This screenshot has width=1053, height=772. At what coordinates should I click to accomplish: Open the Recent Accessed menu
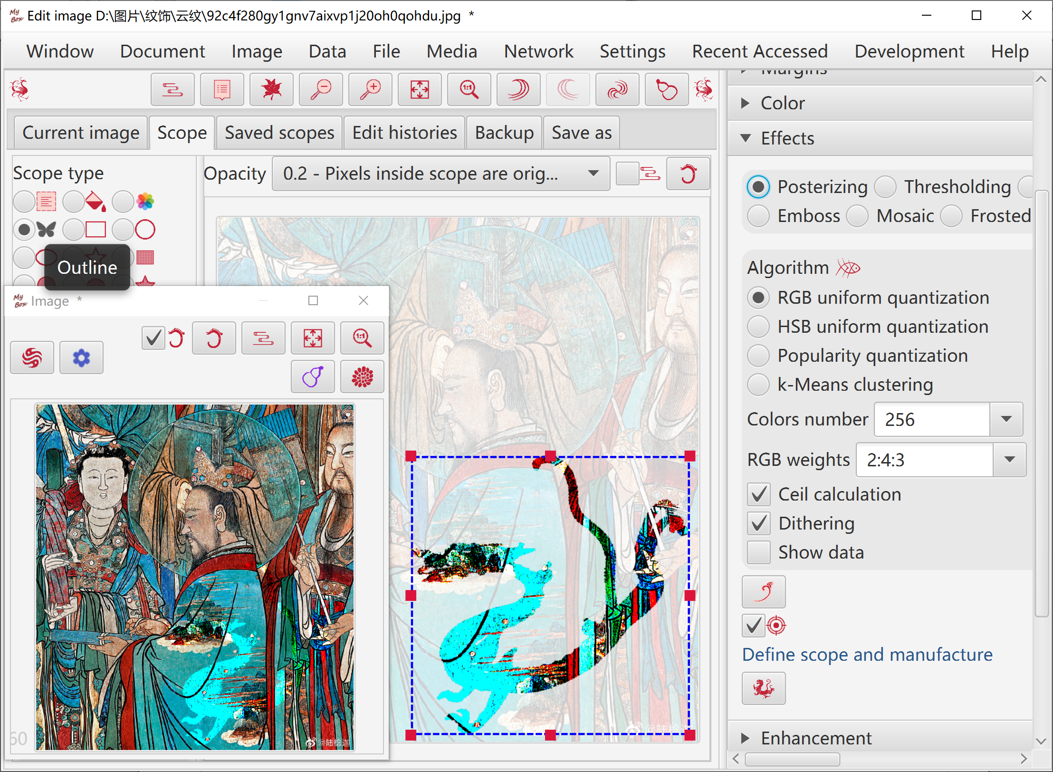tap(759, 51)
